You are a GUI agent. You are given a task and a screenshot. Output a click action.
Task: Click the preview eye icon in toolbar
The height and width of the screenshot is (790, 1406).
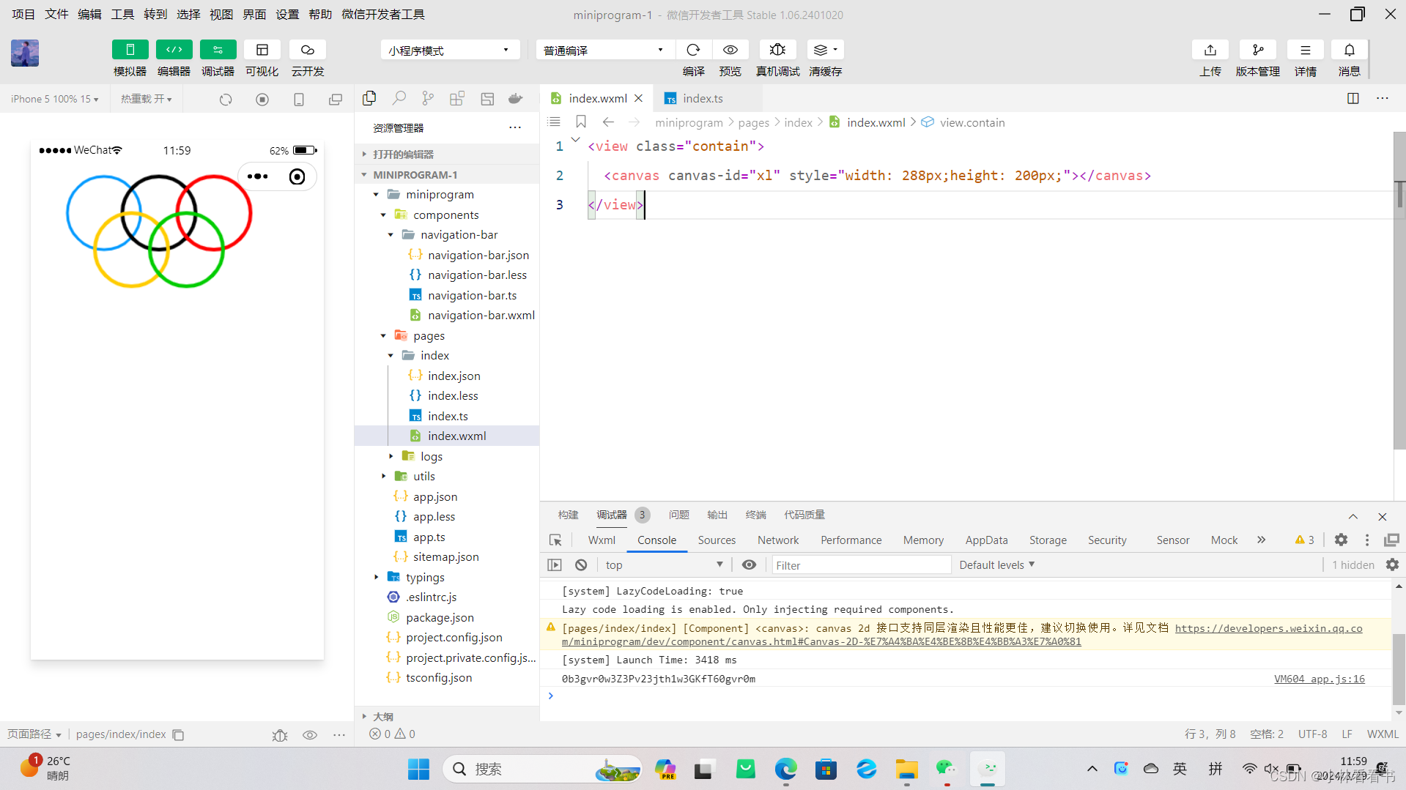[730, 50]
